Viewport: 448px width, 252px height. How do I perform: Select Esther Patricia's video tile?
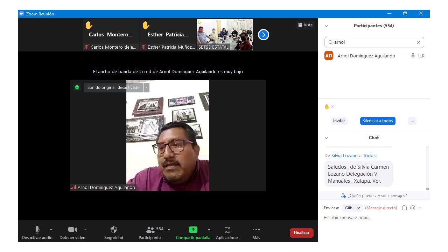pyautogui.click(x=168, y=35)
